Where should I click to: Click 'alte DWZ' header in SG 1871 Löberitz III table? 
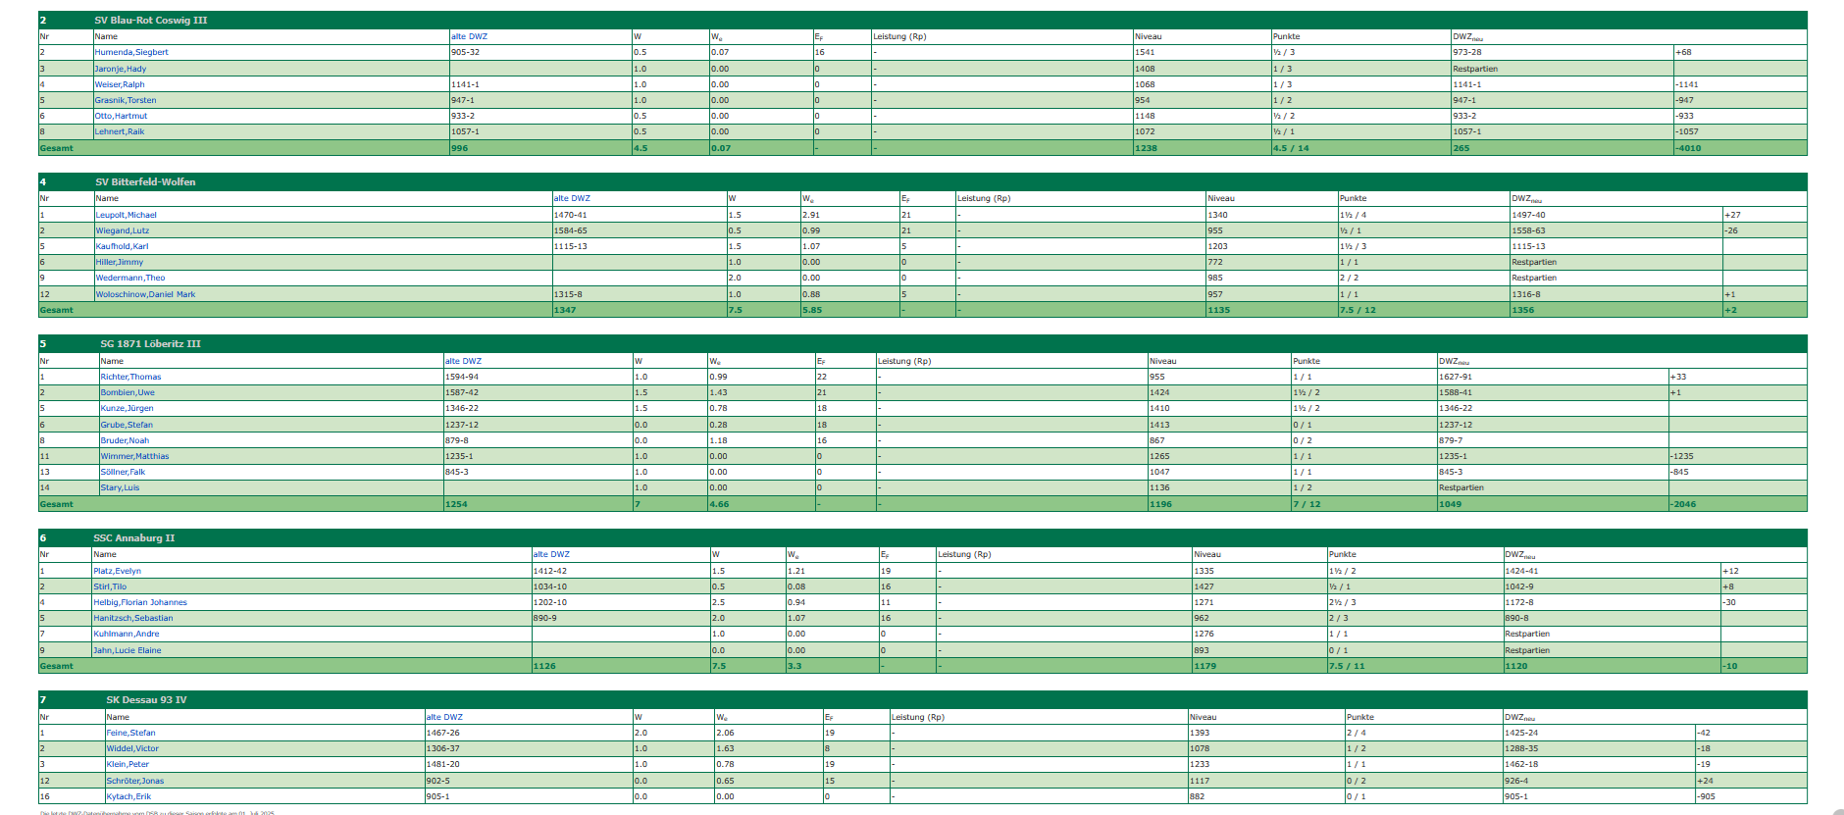point(463,361)
